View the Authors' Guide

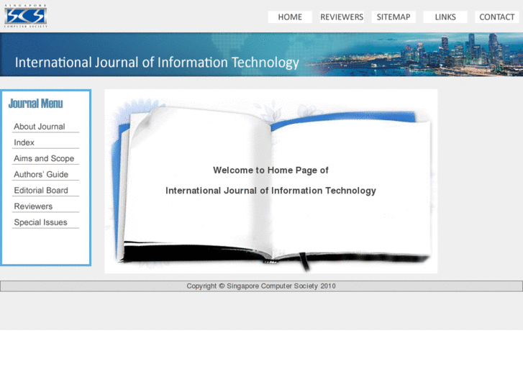pyautogui.click(x=41, y=175)
